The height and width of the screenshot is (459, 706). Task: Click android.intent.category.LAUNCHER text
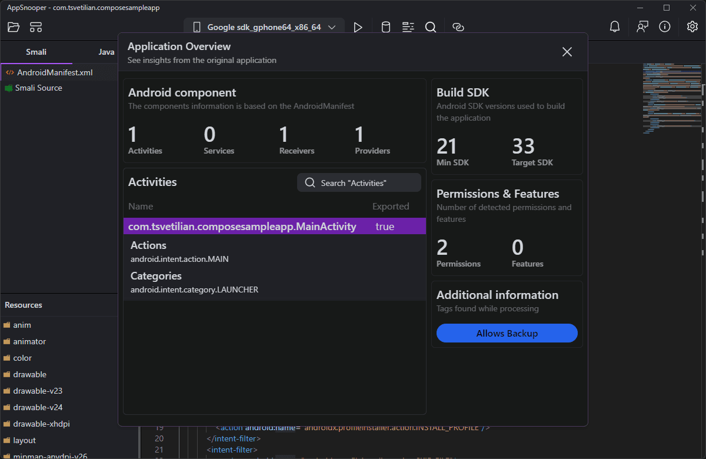[194, 290]
